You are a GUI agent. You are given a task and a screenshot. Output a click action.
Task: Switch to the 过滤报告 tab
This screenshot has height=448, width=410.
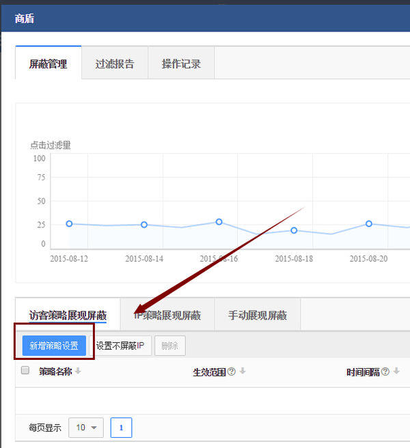115,64
